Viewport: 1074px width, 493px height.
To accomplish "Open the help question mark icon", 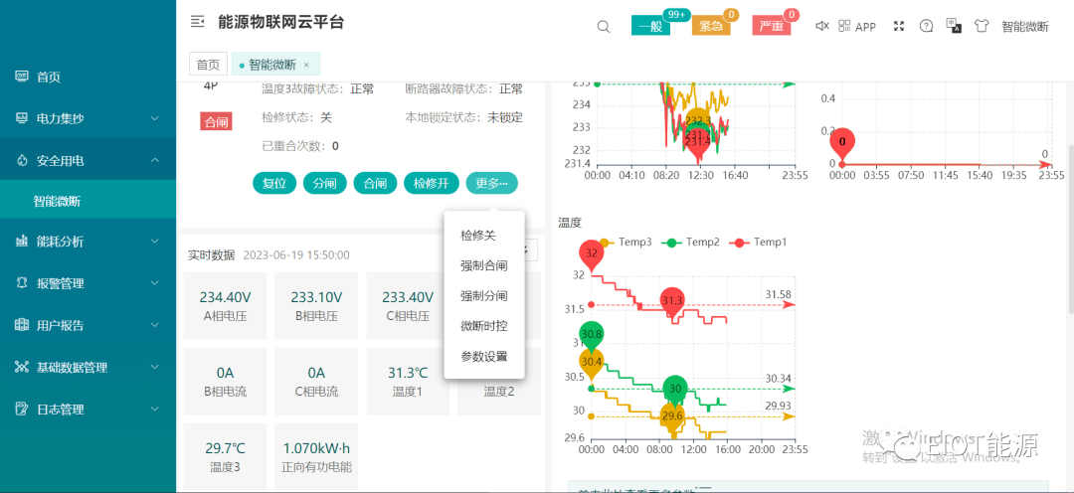I will click(927, 26).
